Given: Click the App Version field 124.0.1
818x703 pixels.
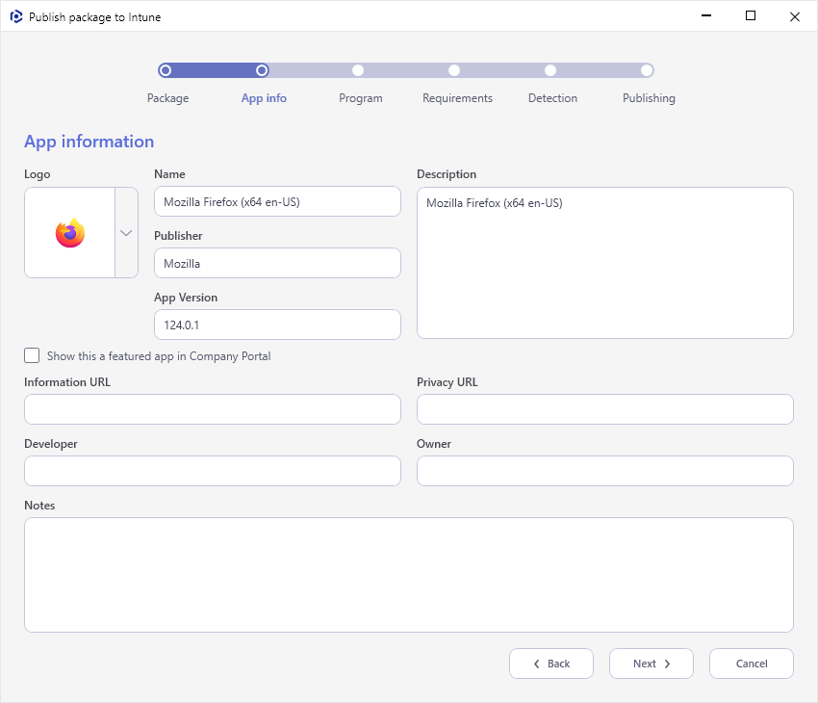Looking at the screenshot, I should tap(277, 325).
